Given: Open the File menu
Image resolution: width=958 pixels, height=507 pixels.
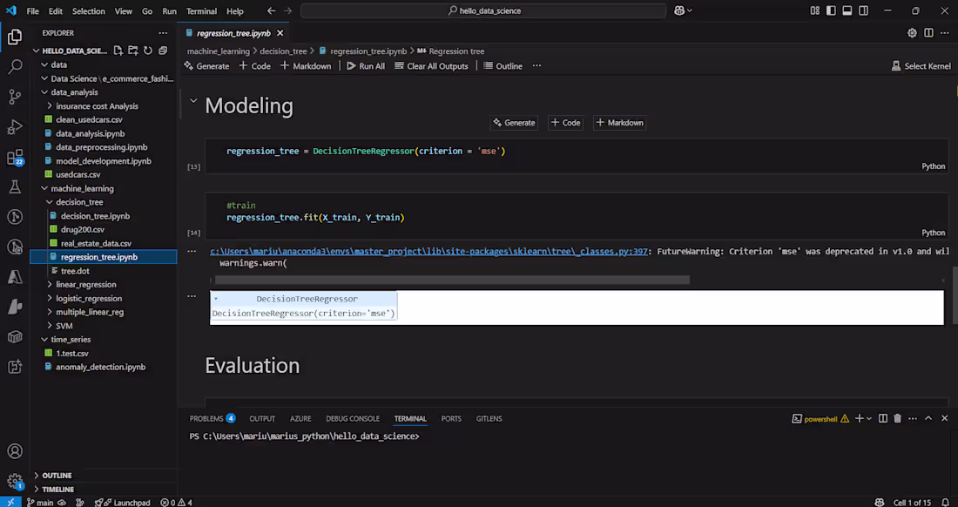Looking at the screenshot, I should 32,11.
